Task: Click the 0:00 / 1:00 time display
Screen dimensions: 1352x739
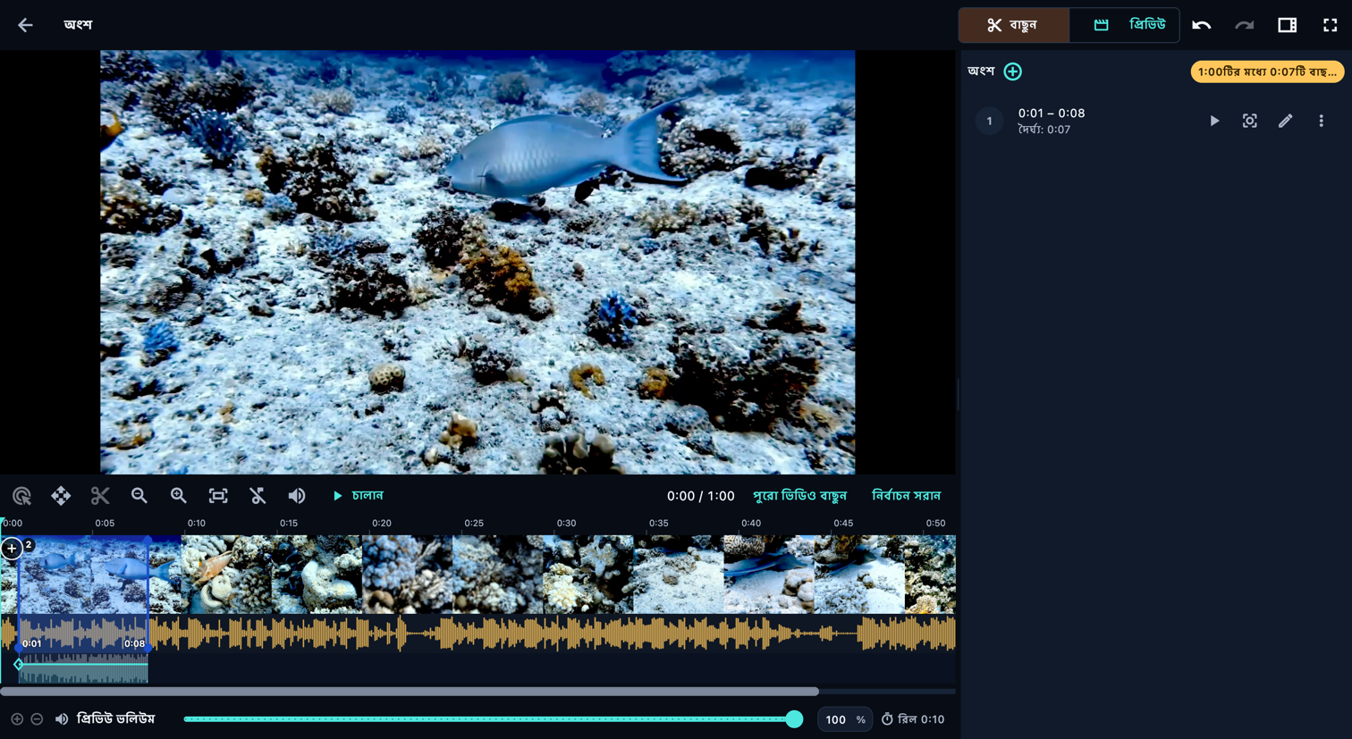Action: click(700, 496)
